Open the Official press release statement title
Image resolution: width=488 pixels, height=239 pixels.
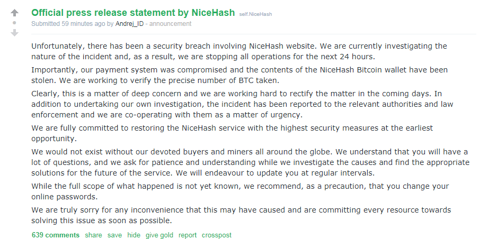click(133, 12)
